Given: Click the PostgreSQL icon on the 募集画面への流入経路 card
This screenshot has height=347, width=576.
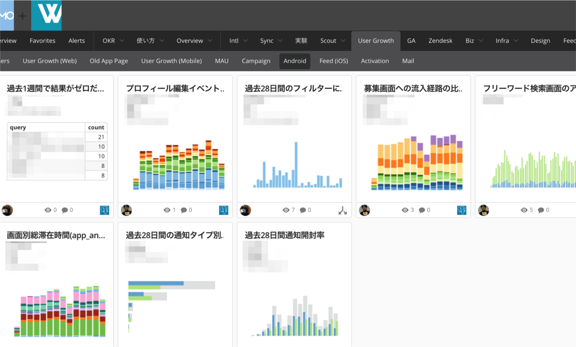Looking at the screenshot, I should tap(462, 210).
